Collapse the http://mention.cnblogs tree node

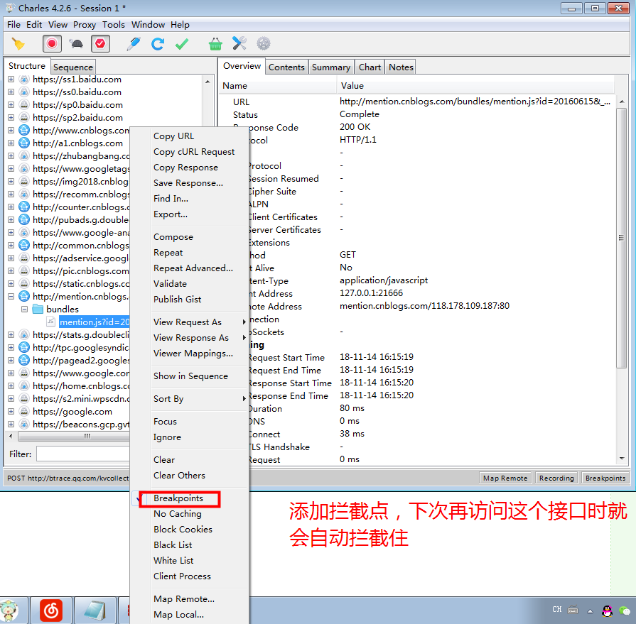click(x=11, y=296)
